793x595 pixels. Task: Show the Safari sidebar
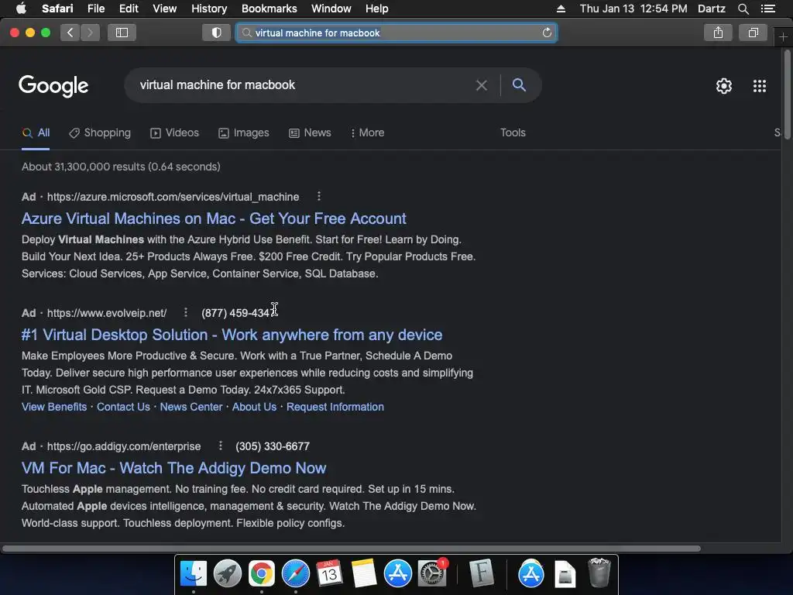122,33
